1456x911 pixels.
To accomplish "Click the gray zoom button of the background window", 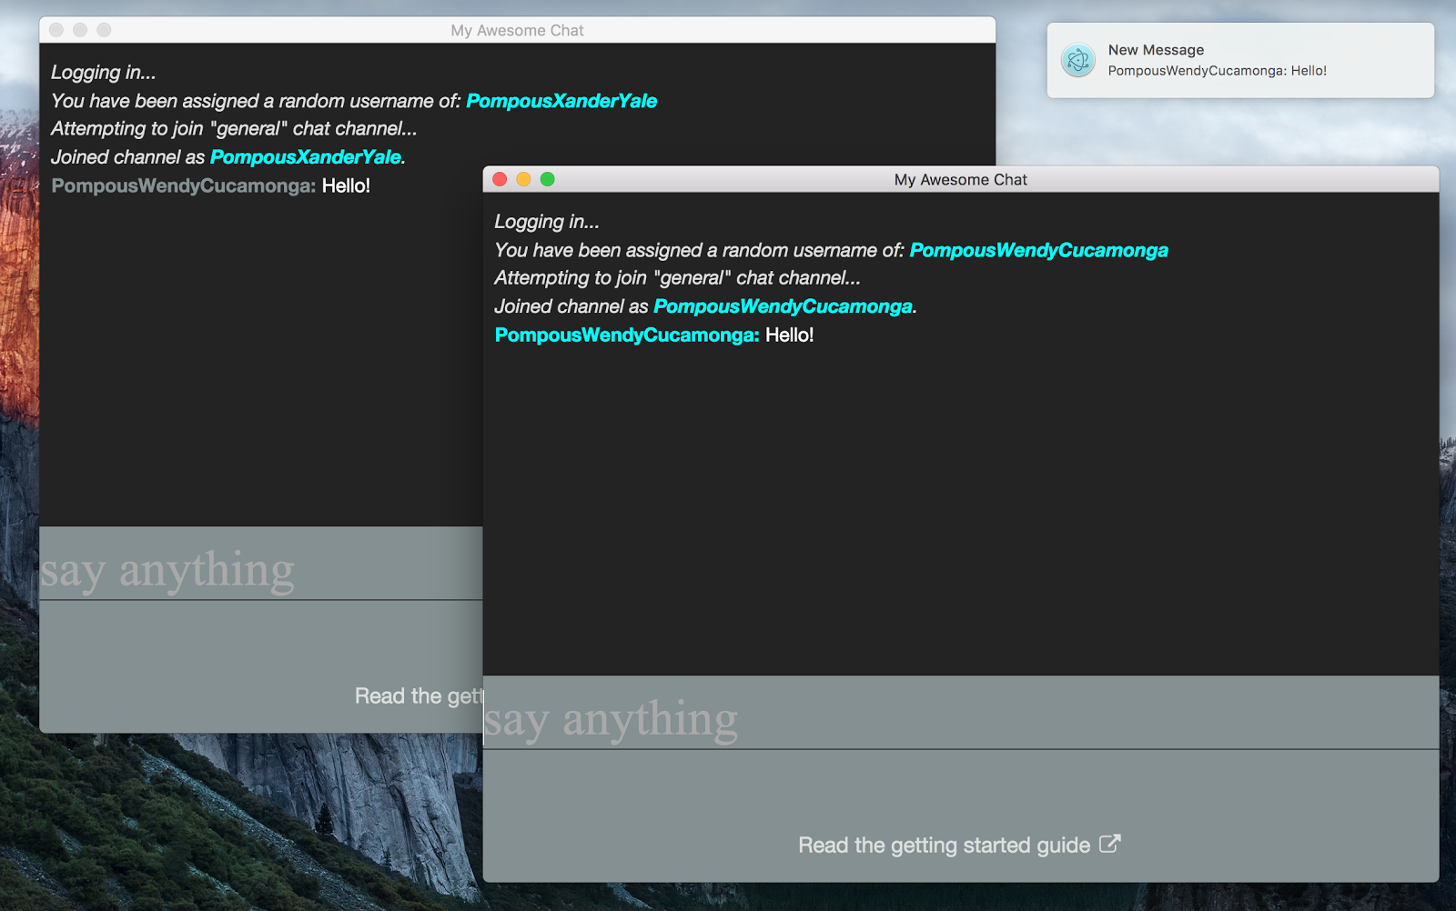I will [105, 30].
